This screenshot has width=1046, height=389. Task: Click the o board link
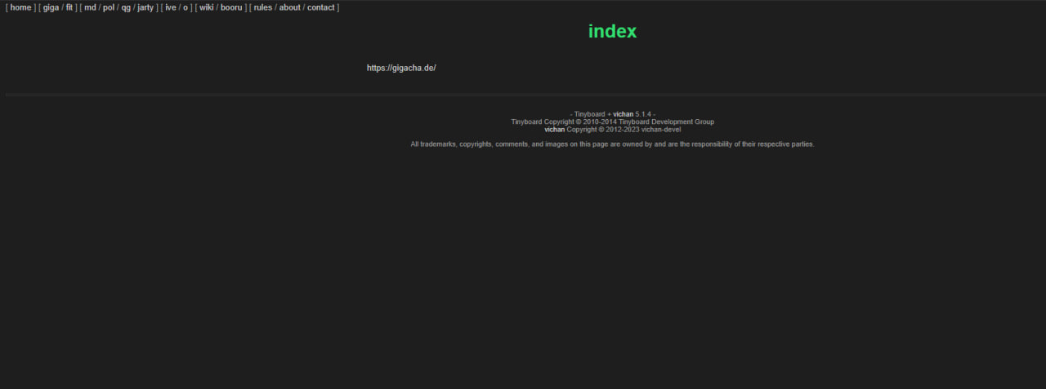tap(186, 7)
